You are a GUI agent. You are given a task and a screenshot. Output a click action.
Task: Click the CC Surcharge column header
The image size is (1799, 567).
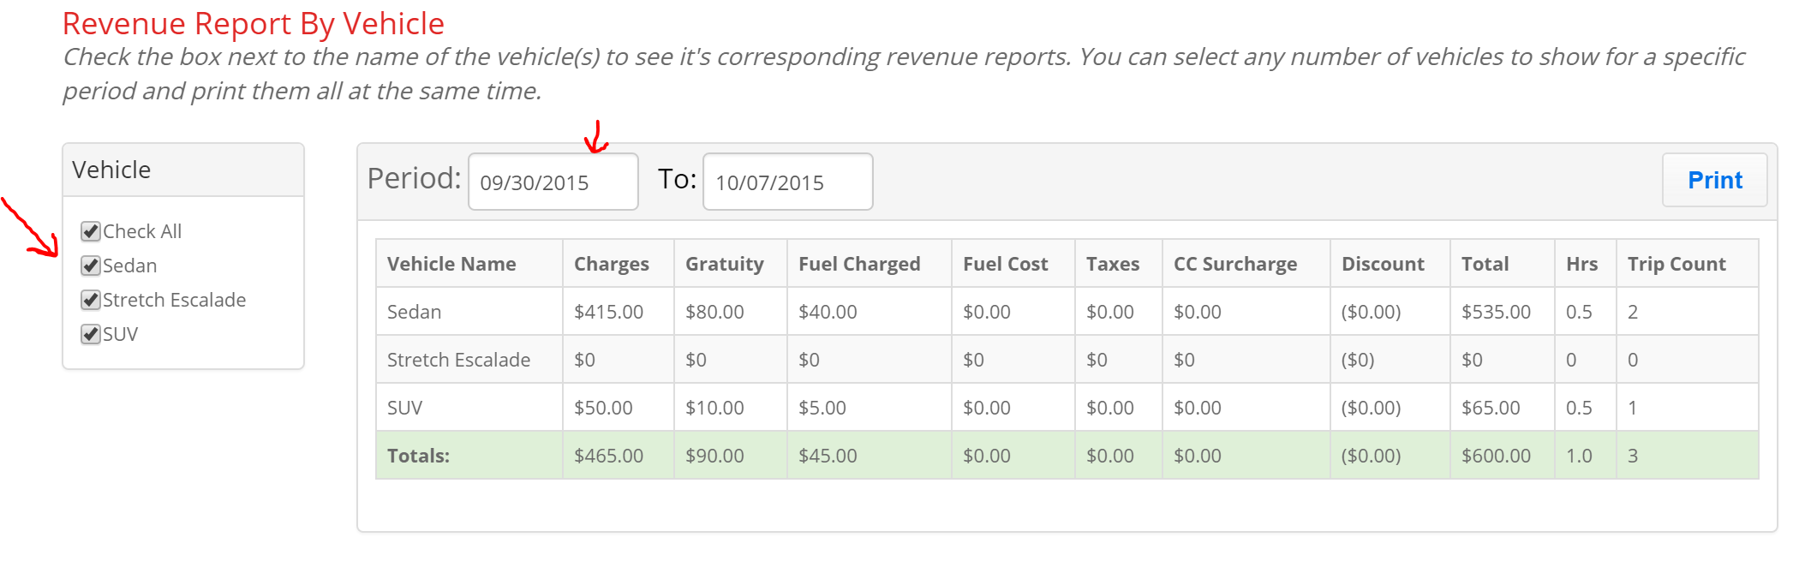tap(1234, 264)
